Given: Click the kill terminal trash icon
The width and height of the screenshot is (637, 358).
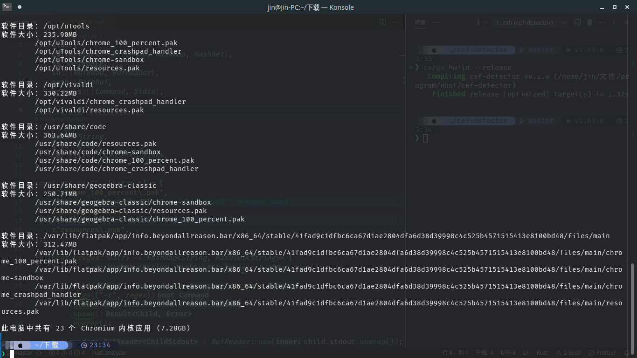Looking at the screenshot, I should 589,22.
